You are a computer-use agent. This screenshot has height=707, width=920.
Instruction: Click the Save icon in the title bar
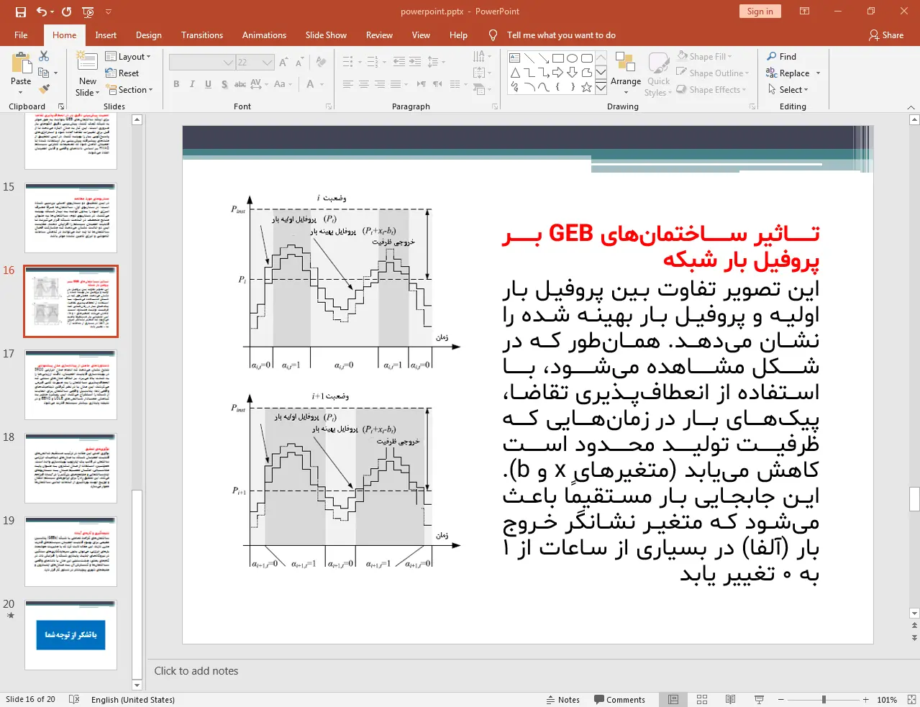tap(20, 12)
